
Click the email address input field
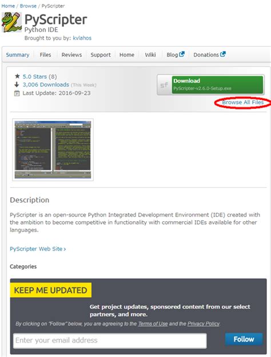point(110,340)
